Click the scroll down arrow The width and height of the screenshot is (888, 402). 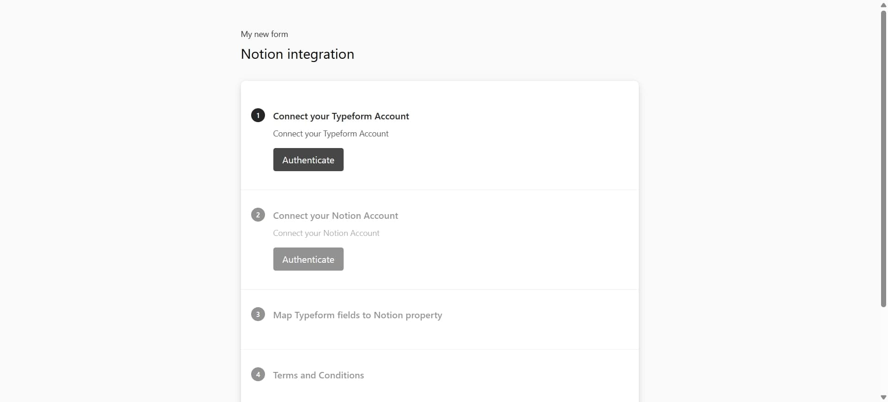click(882, 397)
